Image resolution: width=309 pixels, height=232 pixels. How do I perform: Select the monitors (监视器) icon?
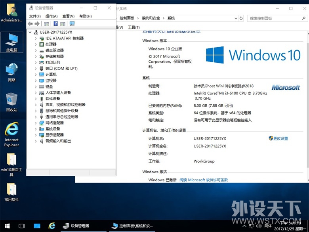pyautogui.click(x=42, y=81)
